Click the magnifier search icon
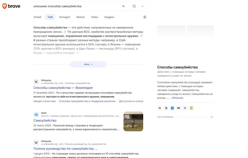 coord(134,6)
